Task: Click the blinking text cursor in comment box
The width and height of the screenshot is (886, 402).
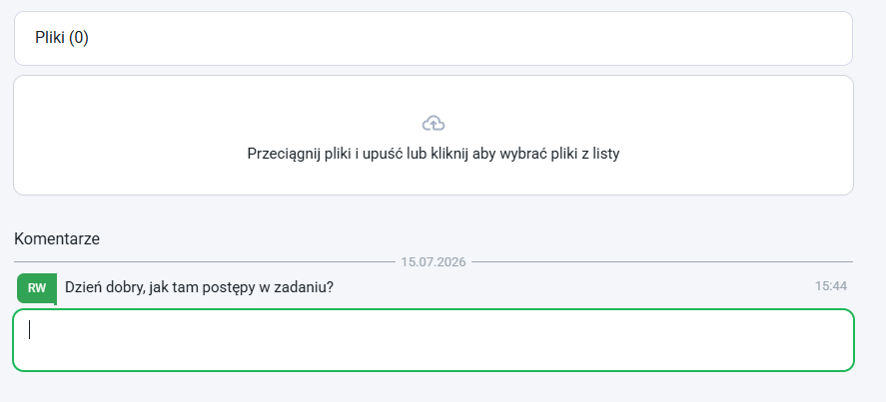Action: click(29, 330)
